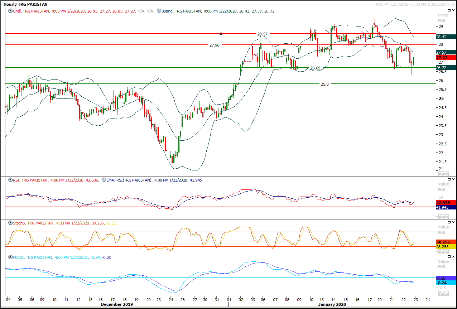Image resolution: width=457 pixels, height=309 pixels.
Task: Toggle Auto scaling on the StochS panel
Action: 443,252
